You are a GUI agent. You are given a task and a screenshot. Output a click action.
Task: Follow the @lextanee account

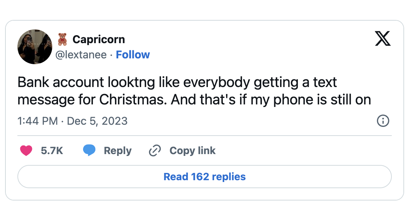tap(133, 55)
